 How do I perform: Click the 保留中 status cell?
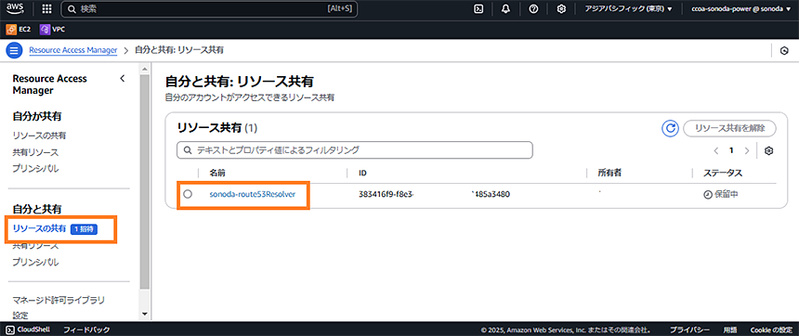(720, 195)
